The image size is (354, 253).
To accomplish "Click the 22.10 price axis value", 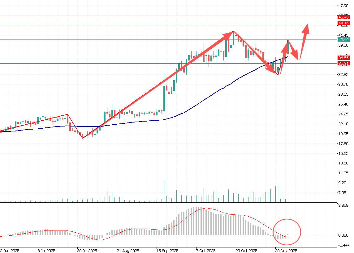I will (x=343, y=124).
